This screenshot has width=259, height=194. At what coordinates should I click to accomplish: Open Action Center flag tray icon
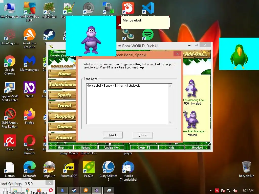click(x=223, y=190)
